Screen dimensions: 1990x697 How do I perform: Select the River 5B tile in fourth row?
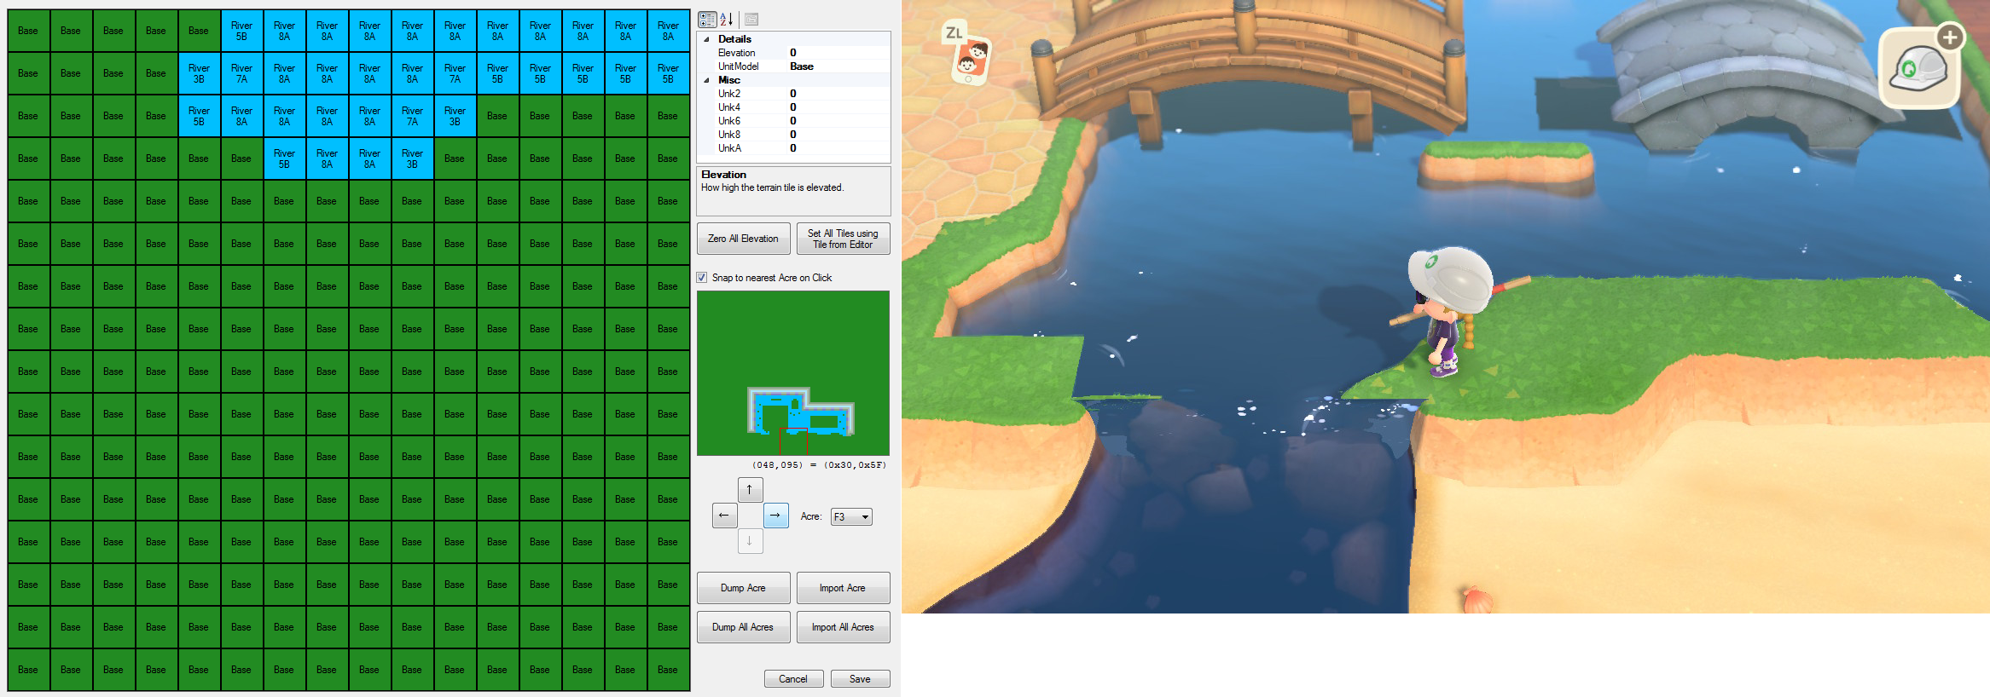(285, 158)
